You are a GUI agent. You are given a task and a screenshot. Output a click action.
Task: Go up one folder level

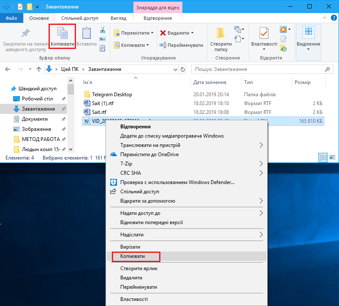click(x=39, y=69)
